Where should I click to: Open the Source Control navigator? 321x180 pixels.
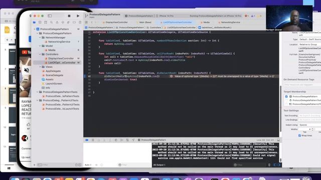40,22
